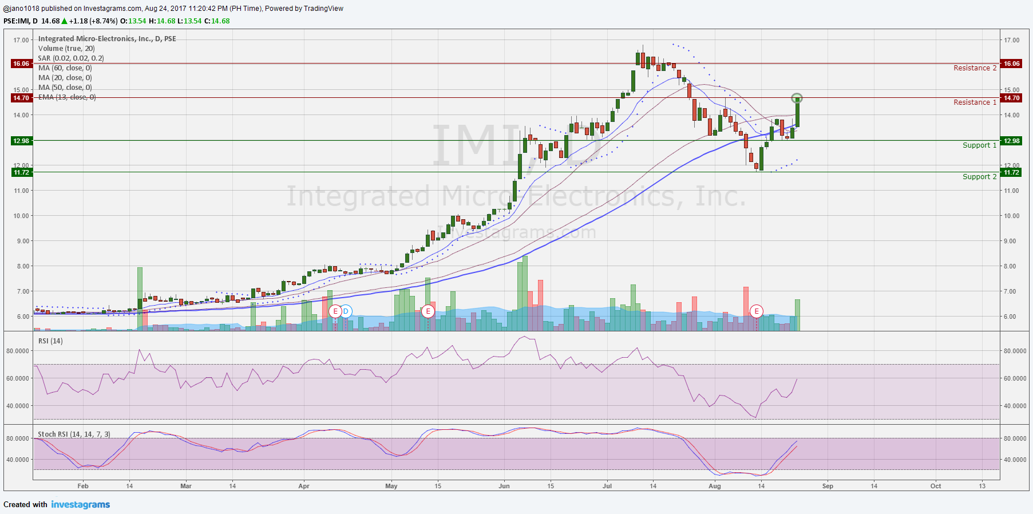Select the MA (20, close, 0) legend
1033x514 pixels.
point(65,78)
